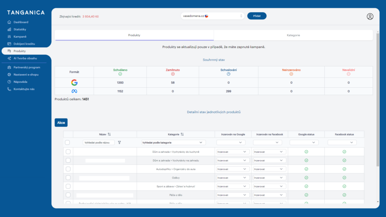Click the Kampaně sliders icon
The image size is (386, 217).
pyautogui.click(x=10, y=36)
